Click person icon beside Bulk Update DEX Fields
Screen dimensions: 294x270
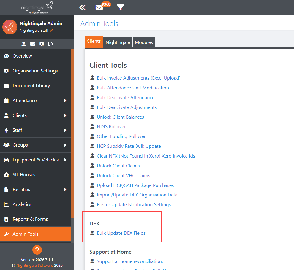(x=92, y=233)
